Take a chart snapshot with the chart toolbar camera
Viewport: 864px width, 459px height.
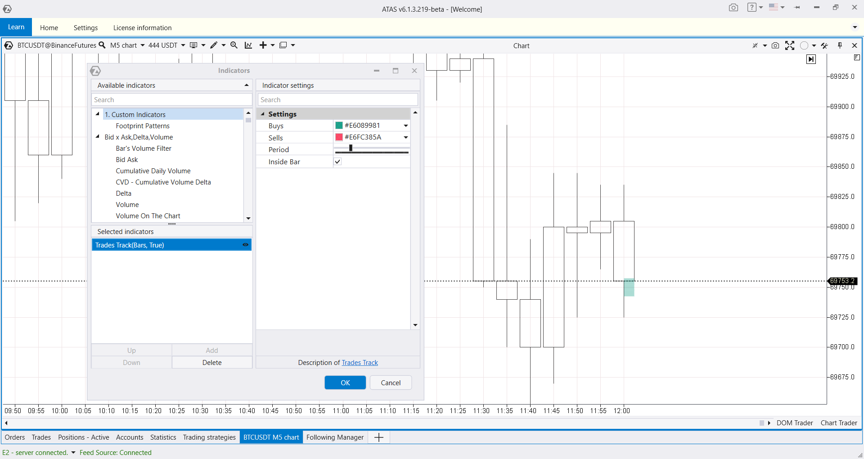tap(775, 45)
